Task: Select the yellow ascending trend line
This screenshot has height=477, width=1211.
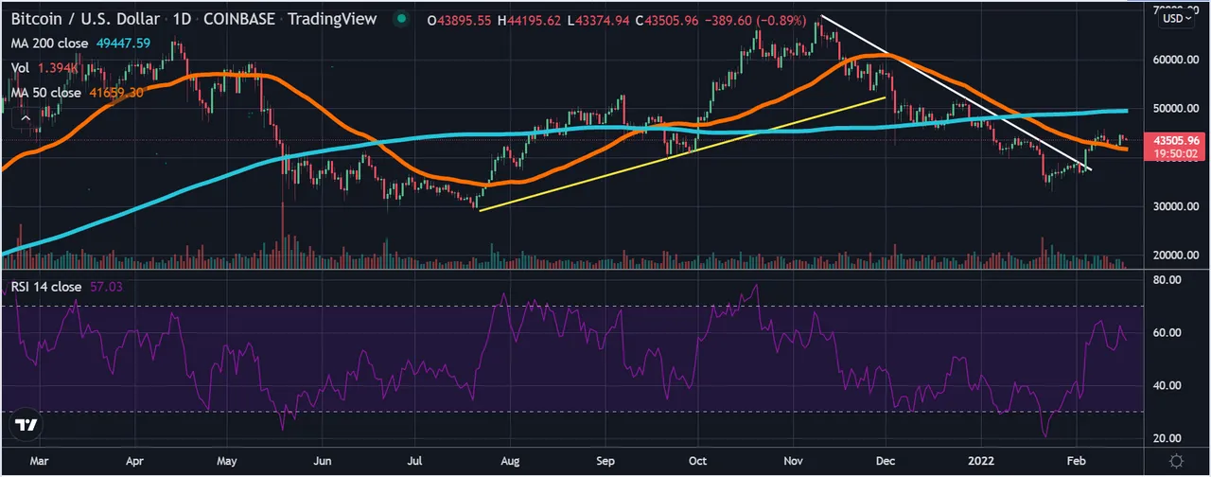Action: (x=681, y=154)
